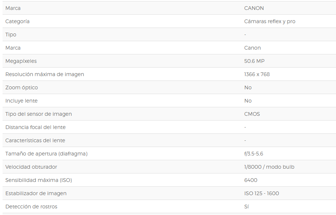336x215 pixels.
Task: Select the 6400 ISO value
Action: click(251, 180)
